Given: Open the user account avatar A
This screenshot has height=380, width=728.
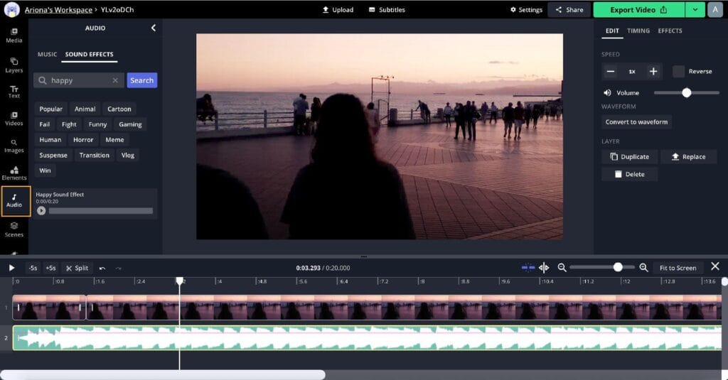Looking at the screenshot, I should (715, 10).
